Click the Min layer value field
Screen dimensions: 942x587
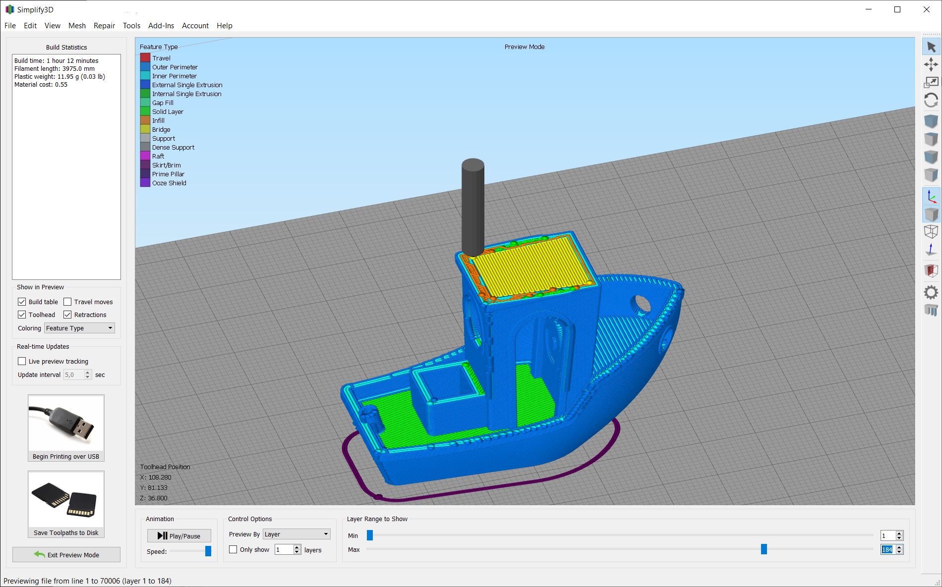887,535
